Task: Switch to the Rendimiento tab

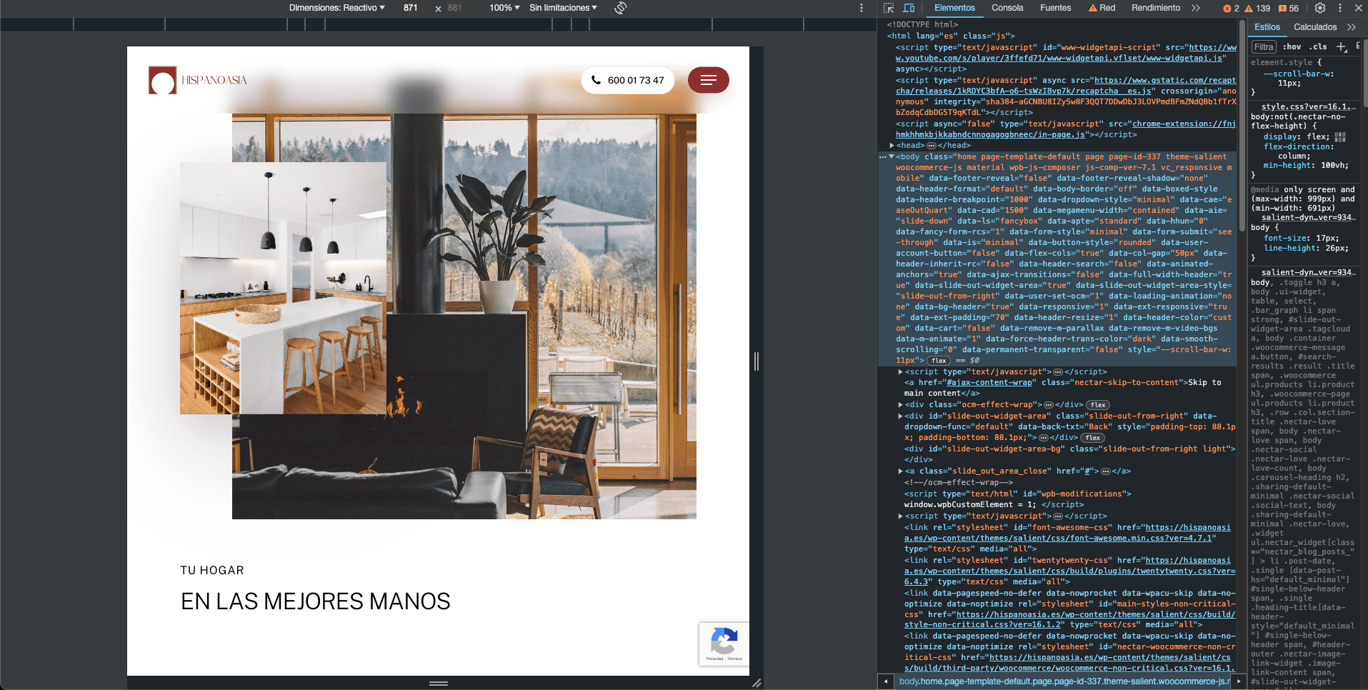Action: point(1156,8)
